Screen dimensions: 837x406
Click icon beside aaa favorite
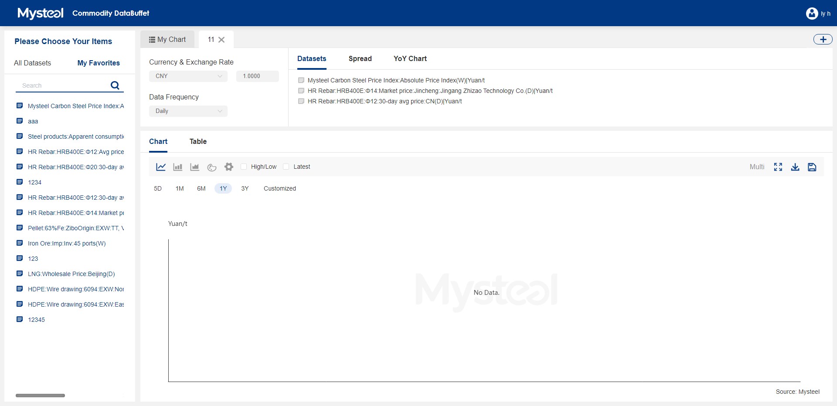[x=20, y=121]
